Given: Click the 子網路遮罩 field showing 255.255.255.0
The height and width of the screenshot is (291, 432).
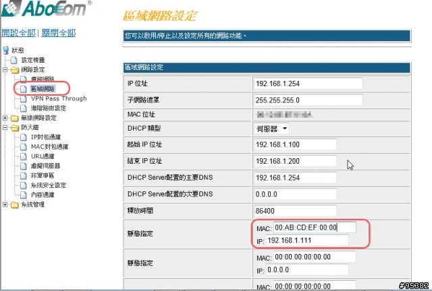Looking at the screenshot, I should coord(308,100).
